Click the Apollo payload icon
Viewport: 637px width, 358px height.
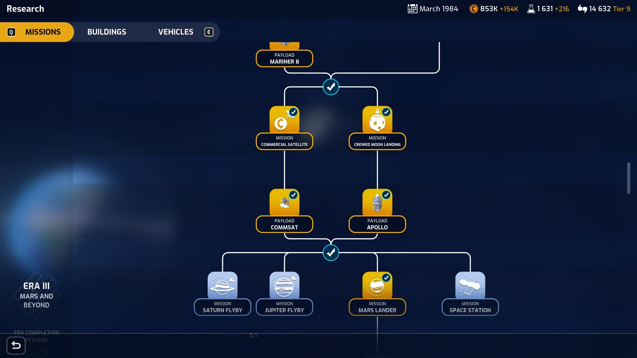tap(377, 203)
